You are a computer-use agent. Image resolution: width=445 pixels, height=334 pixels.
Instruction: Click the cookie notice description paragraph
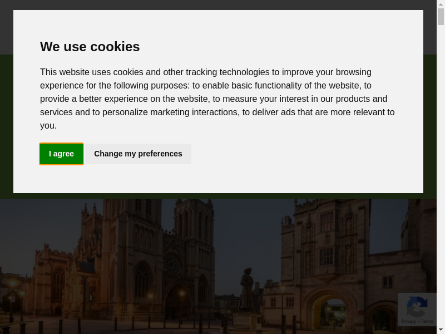(x=217, y=99)
